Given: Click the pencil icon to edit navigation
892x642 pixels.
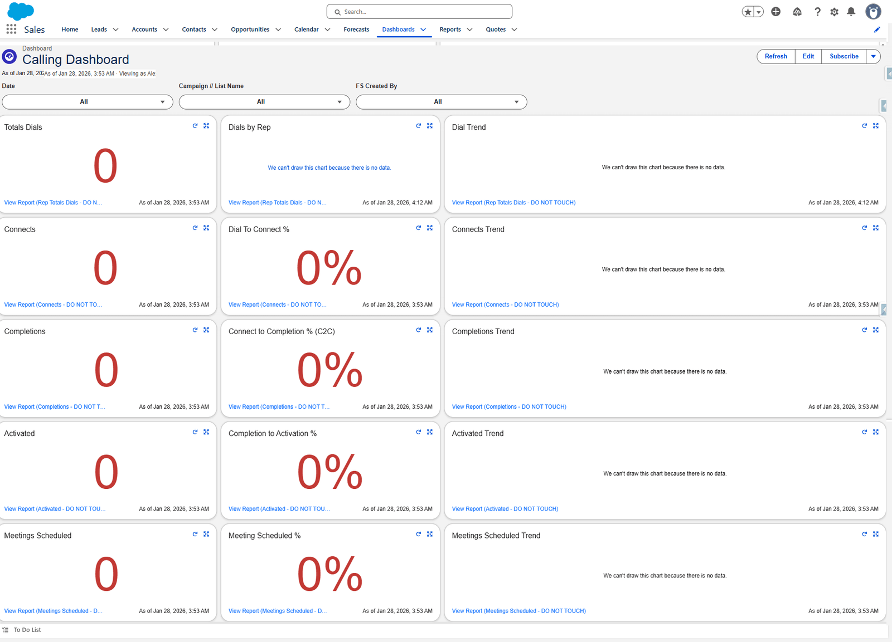Looking at the screenshot, I should (x=877, y=30).
